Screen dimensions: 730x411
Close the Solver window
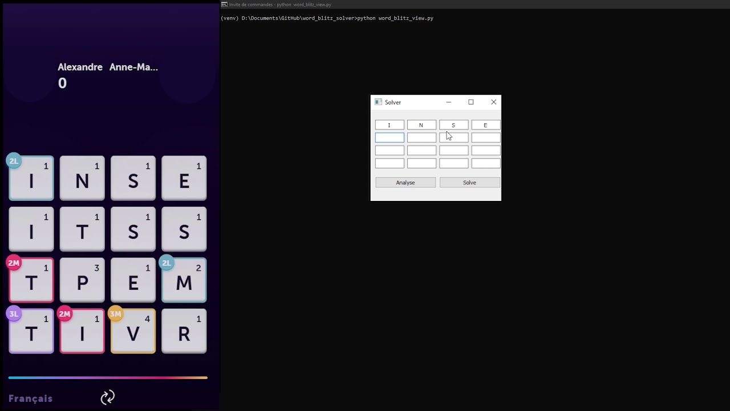(x=494, y=102)
